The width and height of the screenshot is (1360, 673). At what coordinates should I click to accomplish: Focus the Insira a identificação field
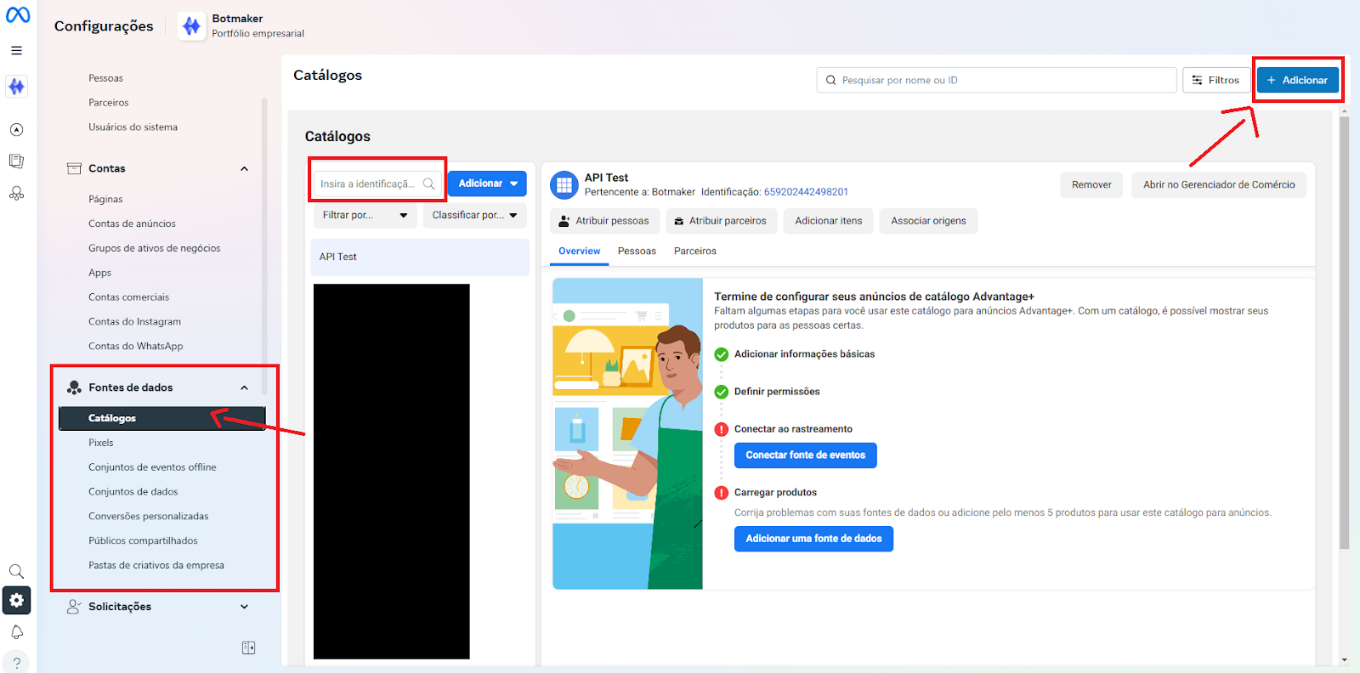click(x=378, y=184)
